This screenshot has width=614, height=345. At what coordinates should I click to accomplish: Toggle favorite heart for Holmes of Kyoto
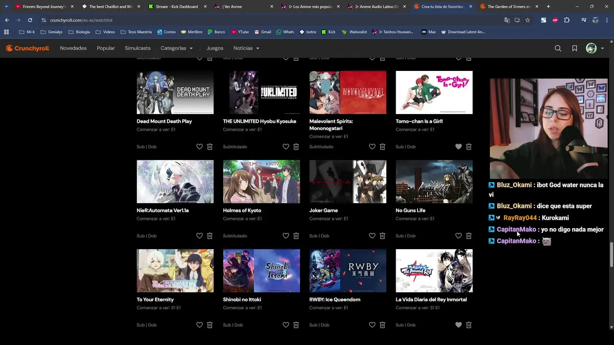pos(286,236)
